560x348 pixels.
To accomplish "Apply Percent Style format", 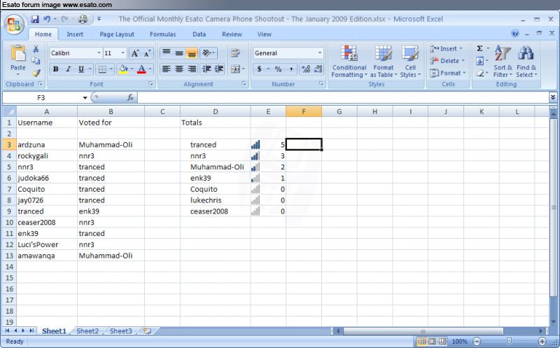I will click(x=278, y=69).
